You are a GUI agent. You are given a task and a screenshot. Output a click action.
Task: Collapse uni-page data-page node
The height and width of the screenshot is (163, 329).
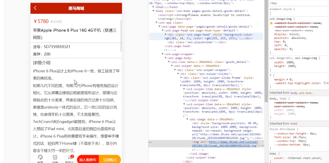point(159,26)
